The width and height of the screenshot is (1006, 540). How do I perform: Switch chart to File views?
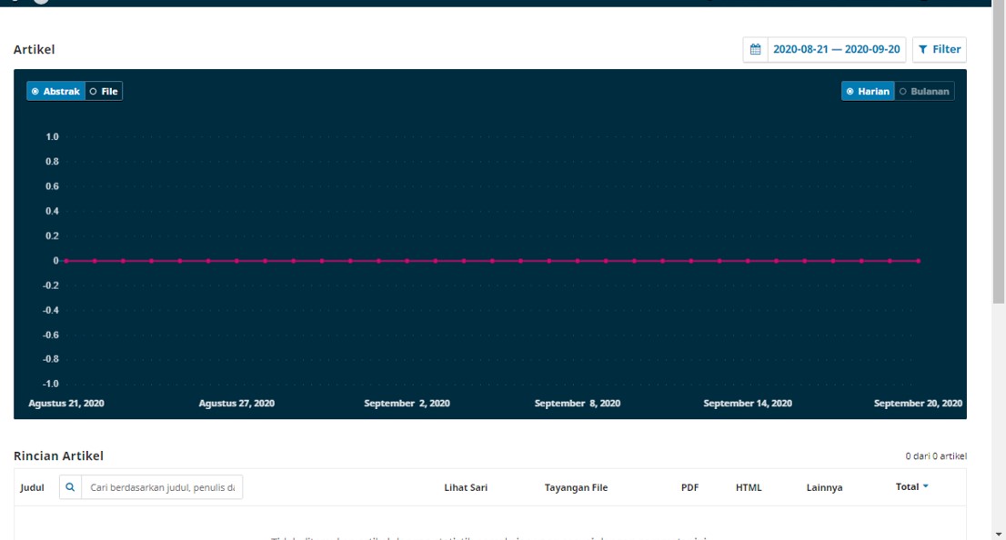pyautogui.click(x=104, y=92)
